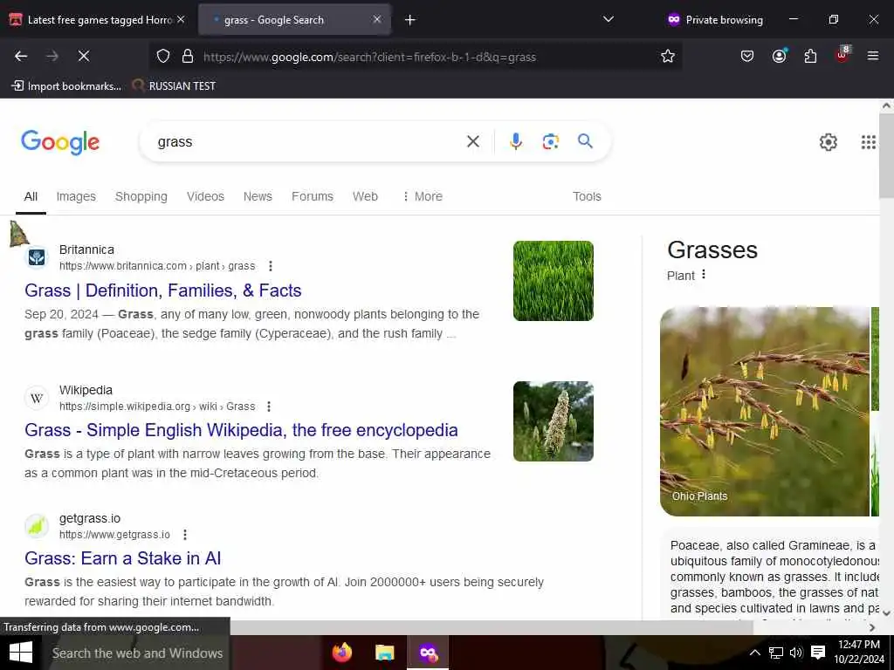Search by image with the Google Lens icon
Viewport: 894px width, 670px height.
550,141
